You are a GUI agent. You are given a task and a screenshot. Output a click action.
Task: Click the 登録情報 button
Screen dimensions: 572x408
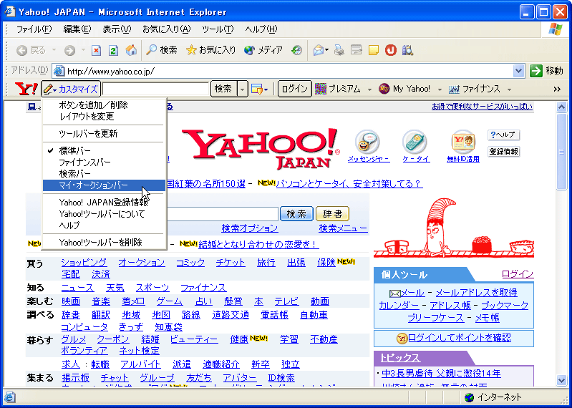coord(503,151)
